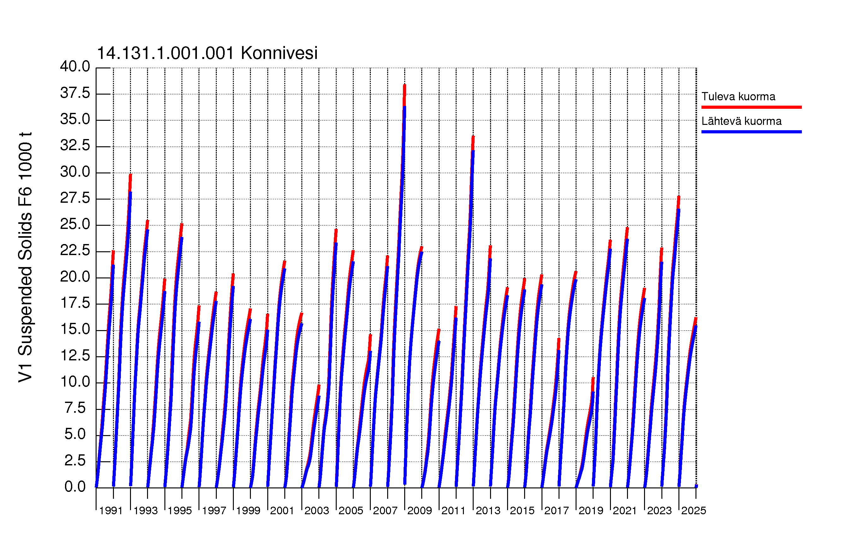Click the Tuleva kuorma legend label

tap(738, 96)
